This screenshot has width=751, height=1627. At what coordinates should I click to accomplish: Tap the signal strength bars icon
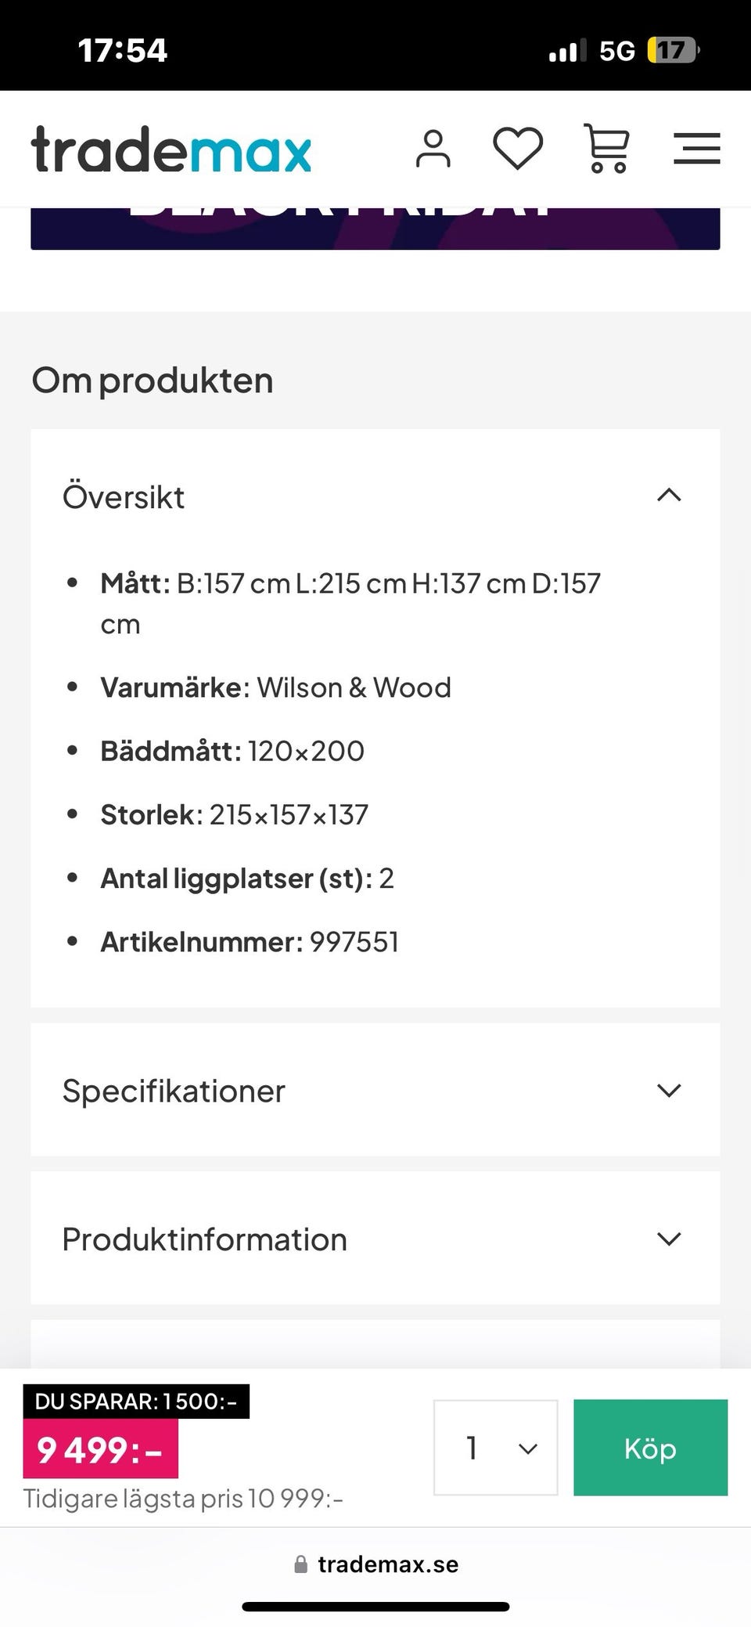pyautogui.click(x=567, y=51)
